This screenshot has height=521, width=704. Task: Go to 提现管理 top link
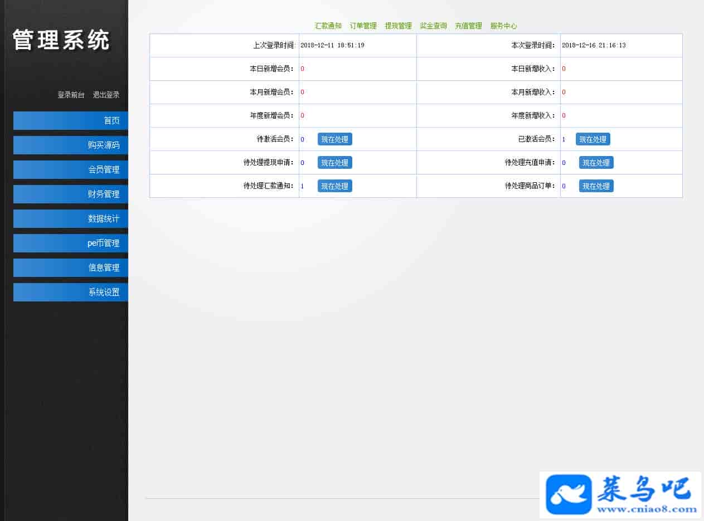(x=399, y=26)
